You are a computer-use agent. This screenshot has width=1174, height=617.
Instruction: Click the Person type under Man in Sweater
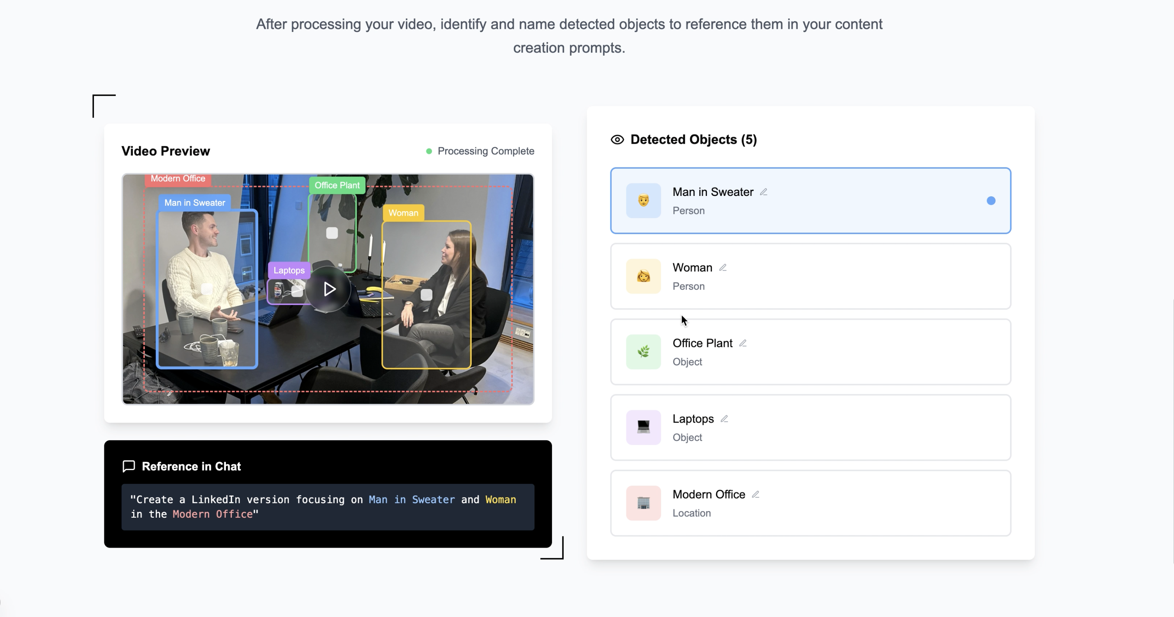point(688,210)
